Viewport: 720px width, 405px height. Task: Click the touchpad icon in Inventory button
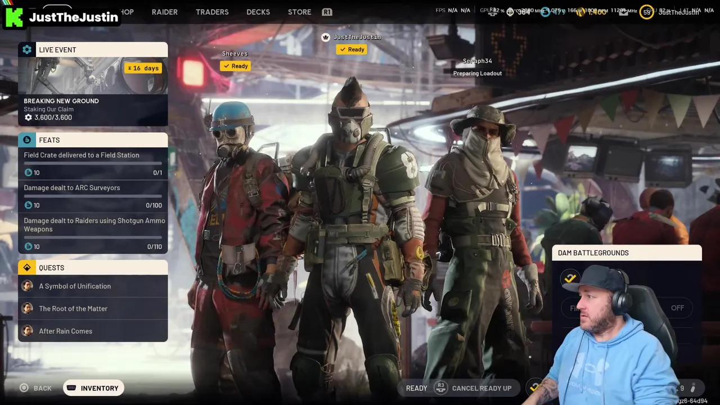pyautogui.click(x=71, y=388)
